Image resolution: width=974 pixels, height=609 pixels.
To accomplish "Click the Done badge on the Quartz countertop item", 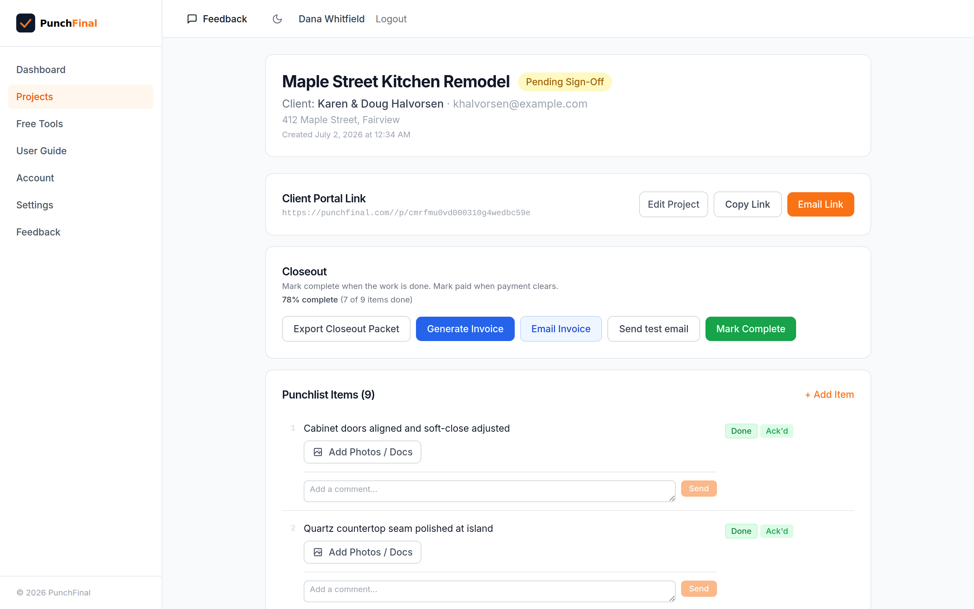I will tap(741, 531).
